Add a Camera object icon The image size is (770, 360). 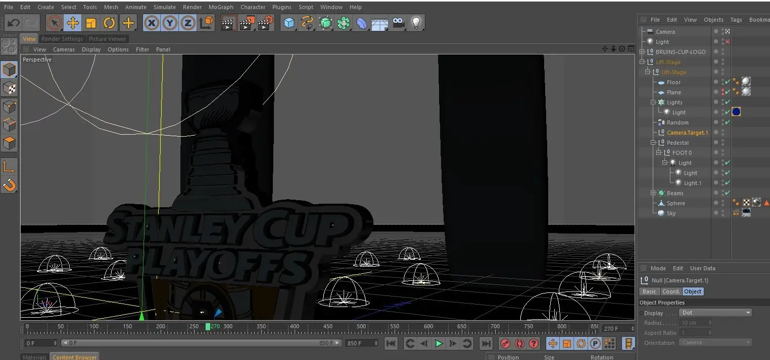(x=398, y=23)
